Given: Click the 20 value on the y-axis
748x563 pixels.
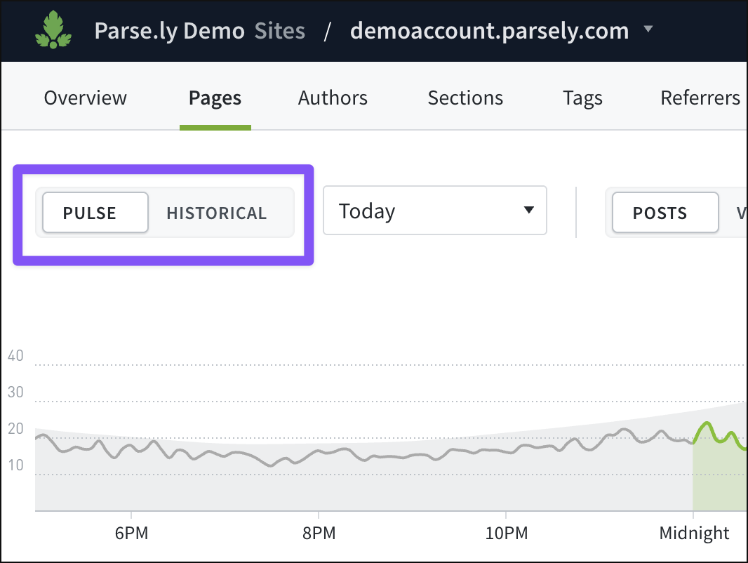Looking at the screenshot, I should [x=15, y=428].
